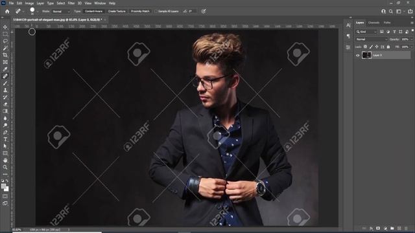Open the Fill slider dropdown

coord(412,47)
